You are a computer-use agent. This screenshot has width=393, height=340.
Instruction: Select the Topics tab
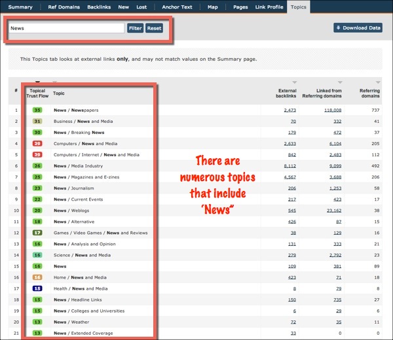point(299,7)
